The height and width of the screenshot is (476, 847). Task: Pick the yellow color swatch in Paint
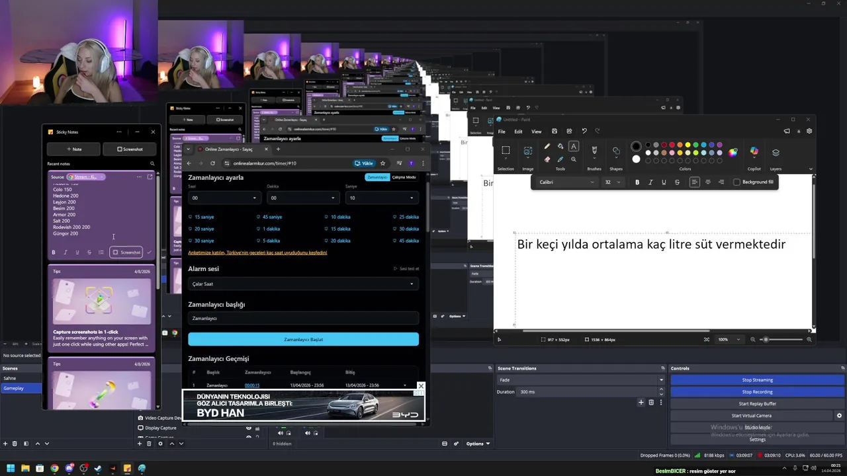click(x=688, y=145)
